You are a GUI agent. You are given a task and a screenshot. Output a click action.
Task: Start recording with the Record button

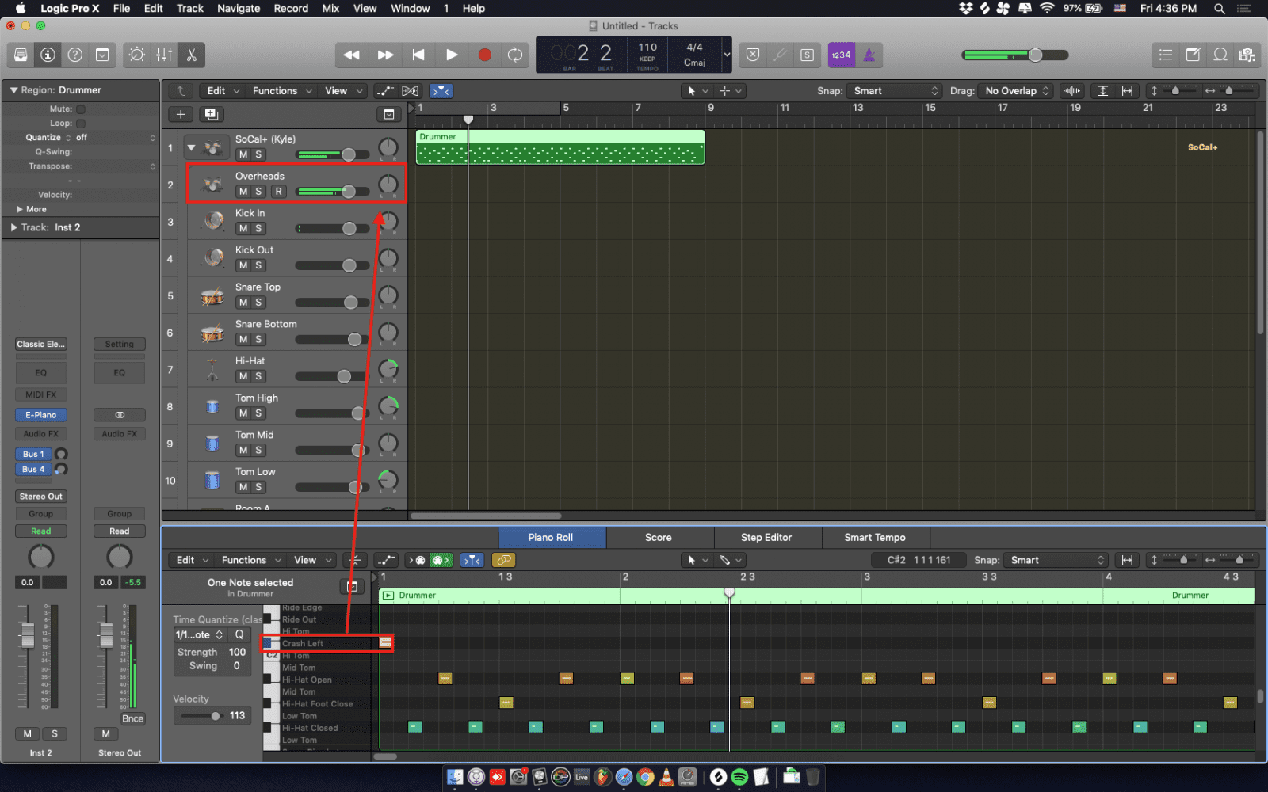484,55
